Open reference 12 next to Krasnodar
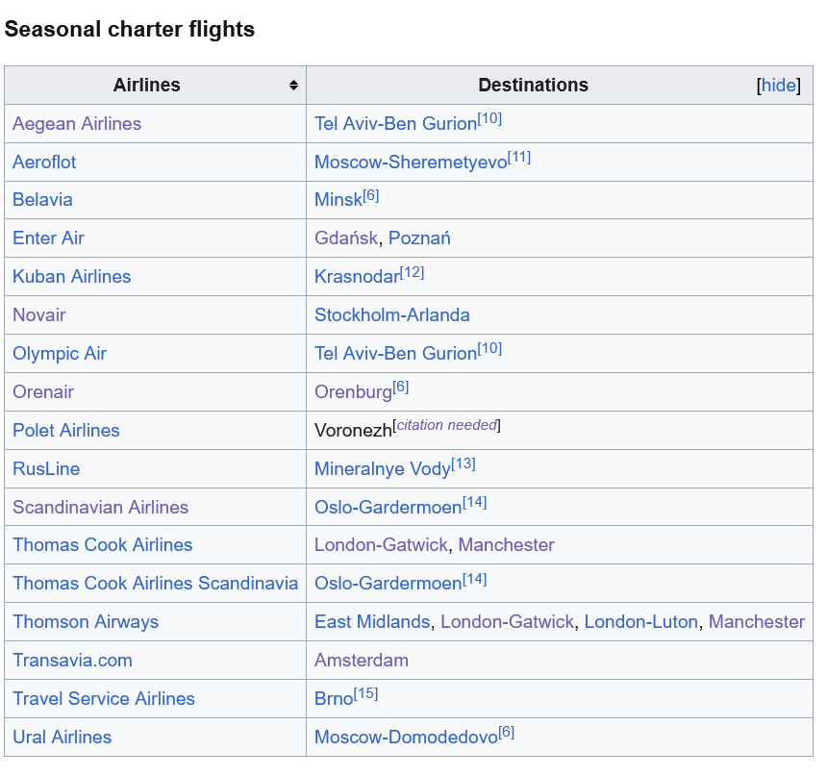Screen dimensions: 827x776 point(412,273)
